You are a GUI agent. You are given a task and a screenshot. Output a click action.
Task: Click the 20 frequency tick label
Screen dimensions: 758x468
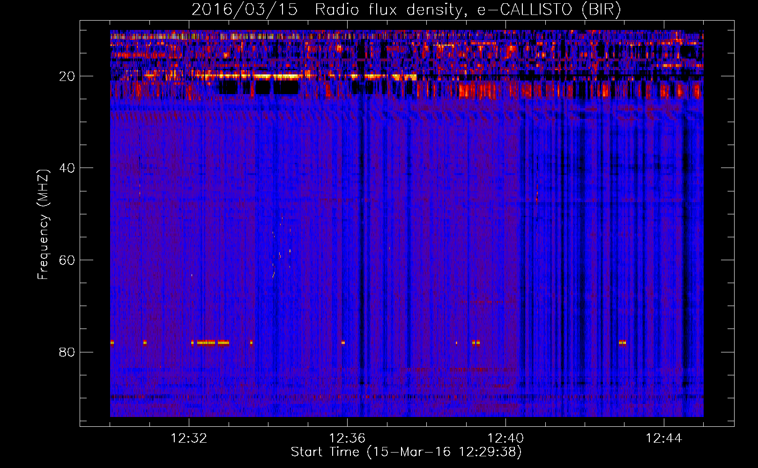click(67, 76)
